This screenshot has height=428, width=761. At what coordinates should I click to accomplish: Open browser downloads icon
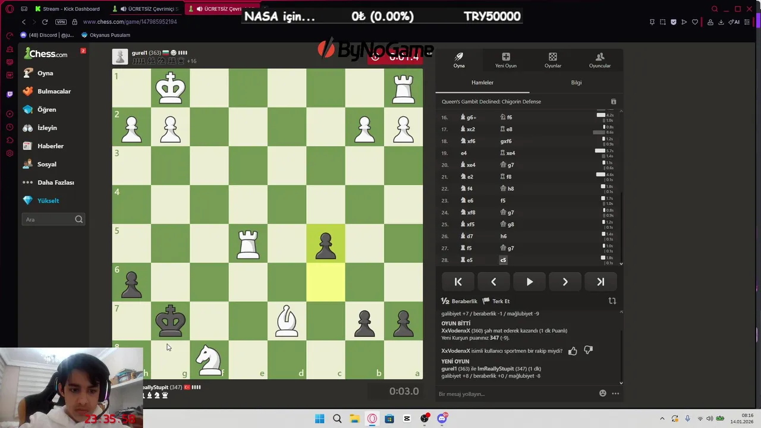[721, 22]
